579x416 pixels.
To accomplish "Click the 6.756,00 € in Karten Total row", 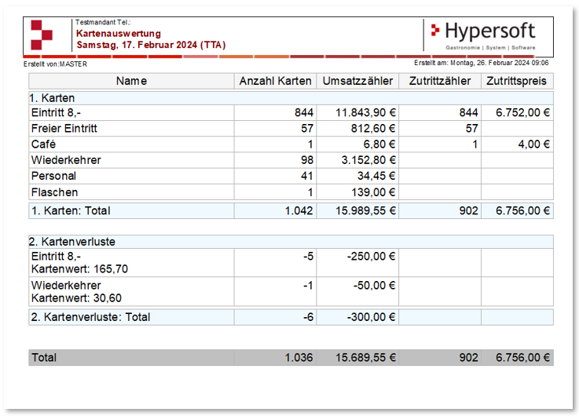I will click(523, 211).
